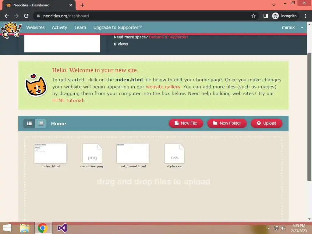The image size is (312, 234).
Task: Click the not_found.html file name label
Action: (133, 166)
